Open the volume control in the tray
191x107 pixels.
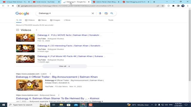(167, 105)
